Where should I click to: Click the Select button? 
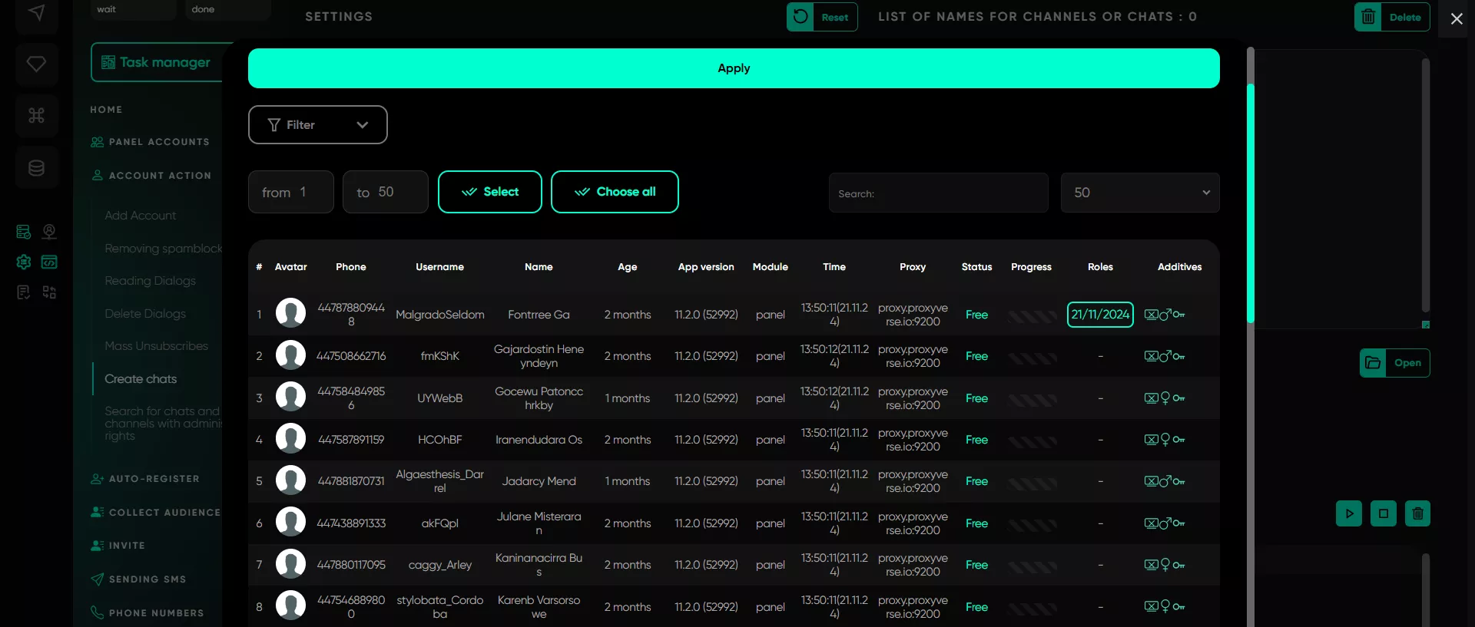coord(490,192)
